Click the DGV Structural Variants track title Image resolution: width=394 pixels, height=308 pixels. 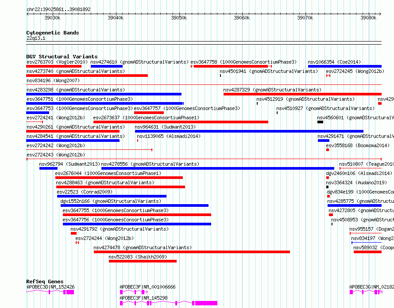[x=62, y=57]
